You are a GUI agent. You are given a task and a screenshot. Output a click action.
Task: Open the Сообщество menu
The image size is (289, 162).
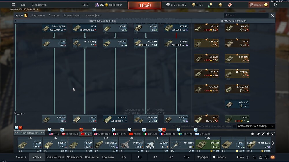(39, 5)
